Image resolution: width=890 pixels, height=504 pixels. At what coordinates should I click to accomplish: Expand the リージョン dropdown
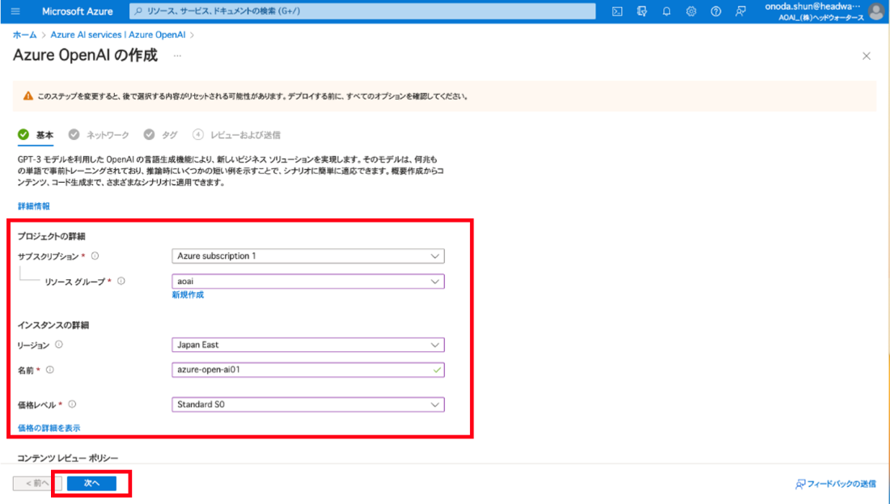[308, 345]
